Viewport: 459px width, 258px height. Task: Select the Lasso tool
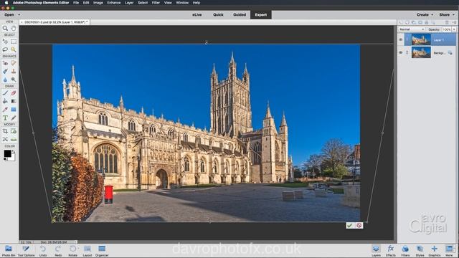(5, 49)
